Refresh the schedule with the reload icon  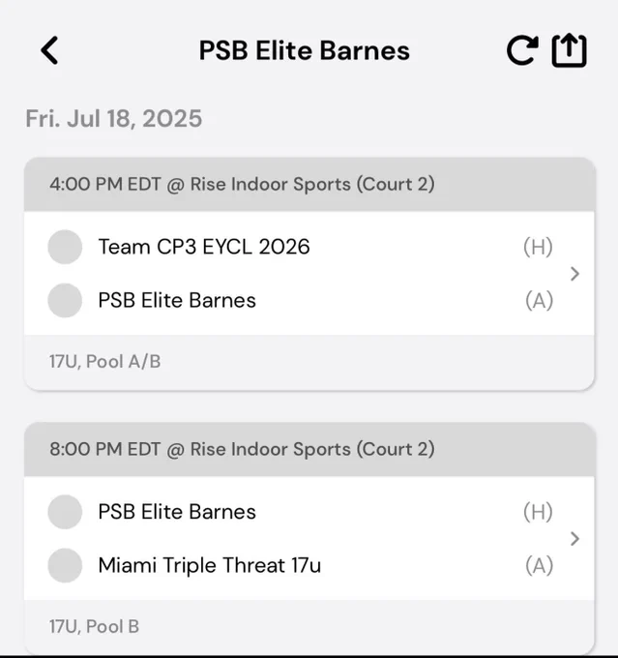[522, 50]
